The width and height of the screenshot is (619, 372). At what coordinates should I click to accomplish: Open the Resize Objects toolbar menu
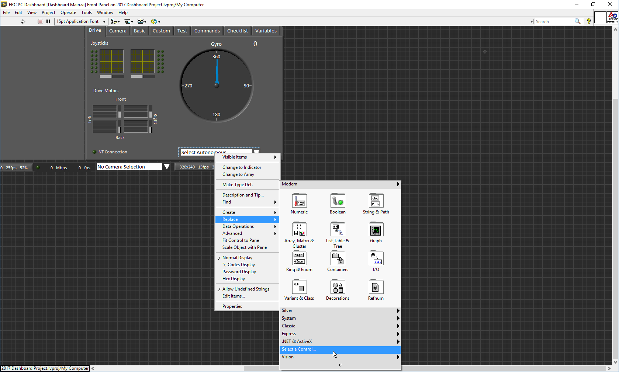click(142, 21)
